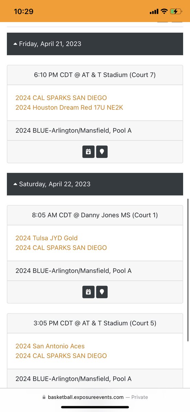The image size is (190, 412).
Task: Open 2024 Houston Dream Red 17U NE2K team
Action: (69, 107)
